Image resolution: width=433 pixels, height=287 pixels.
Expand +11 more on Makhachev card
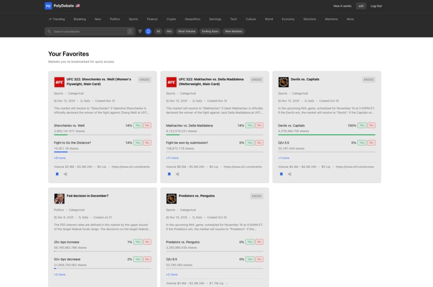[x=172, y=158]
